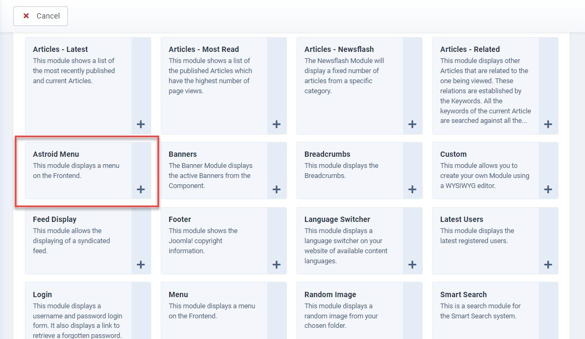Viewport: 585px width, 339px height.
Task: Click the Cancel button
Action: coord(40,16)
